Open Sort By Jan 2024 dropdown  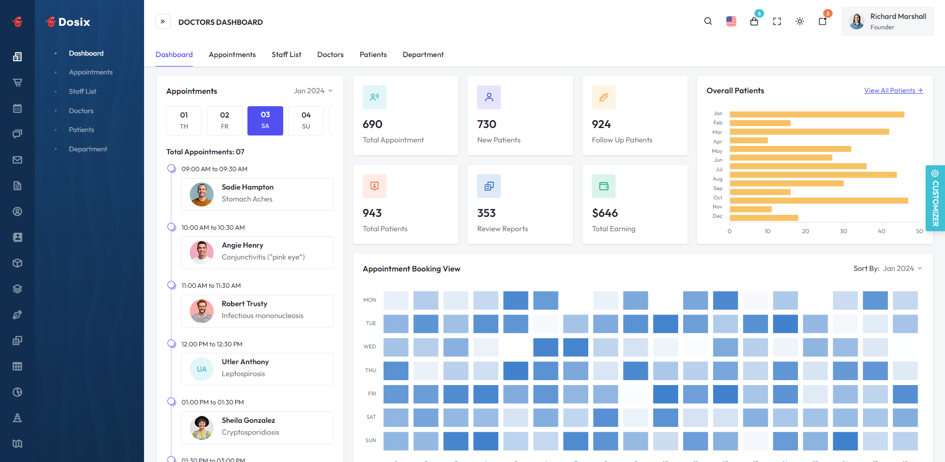click(903, 268)
